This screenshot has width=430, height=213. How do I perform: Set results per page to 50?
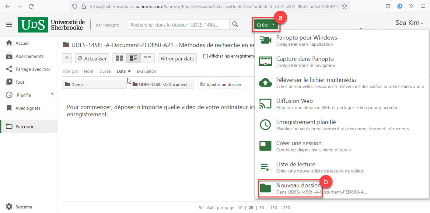(x=262, y=208)
